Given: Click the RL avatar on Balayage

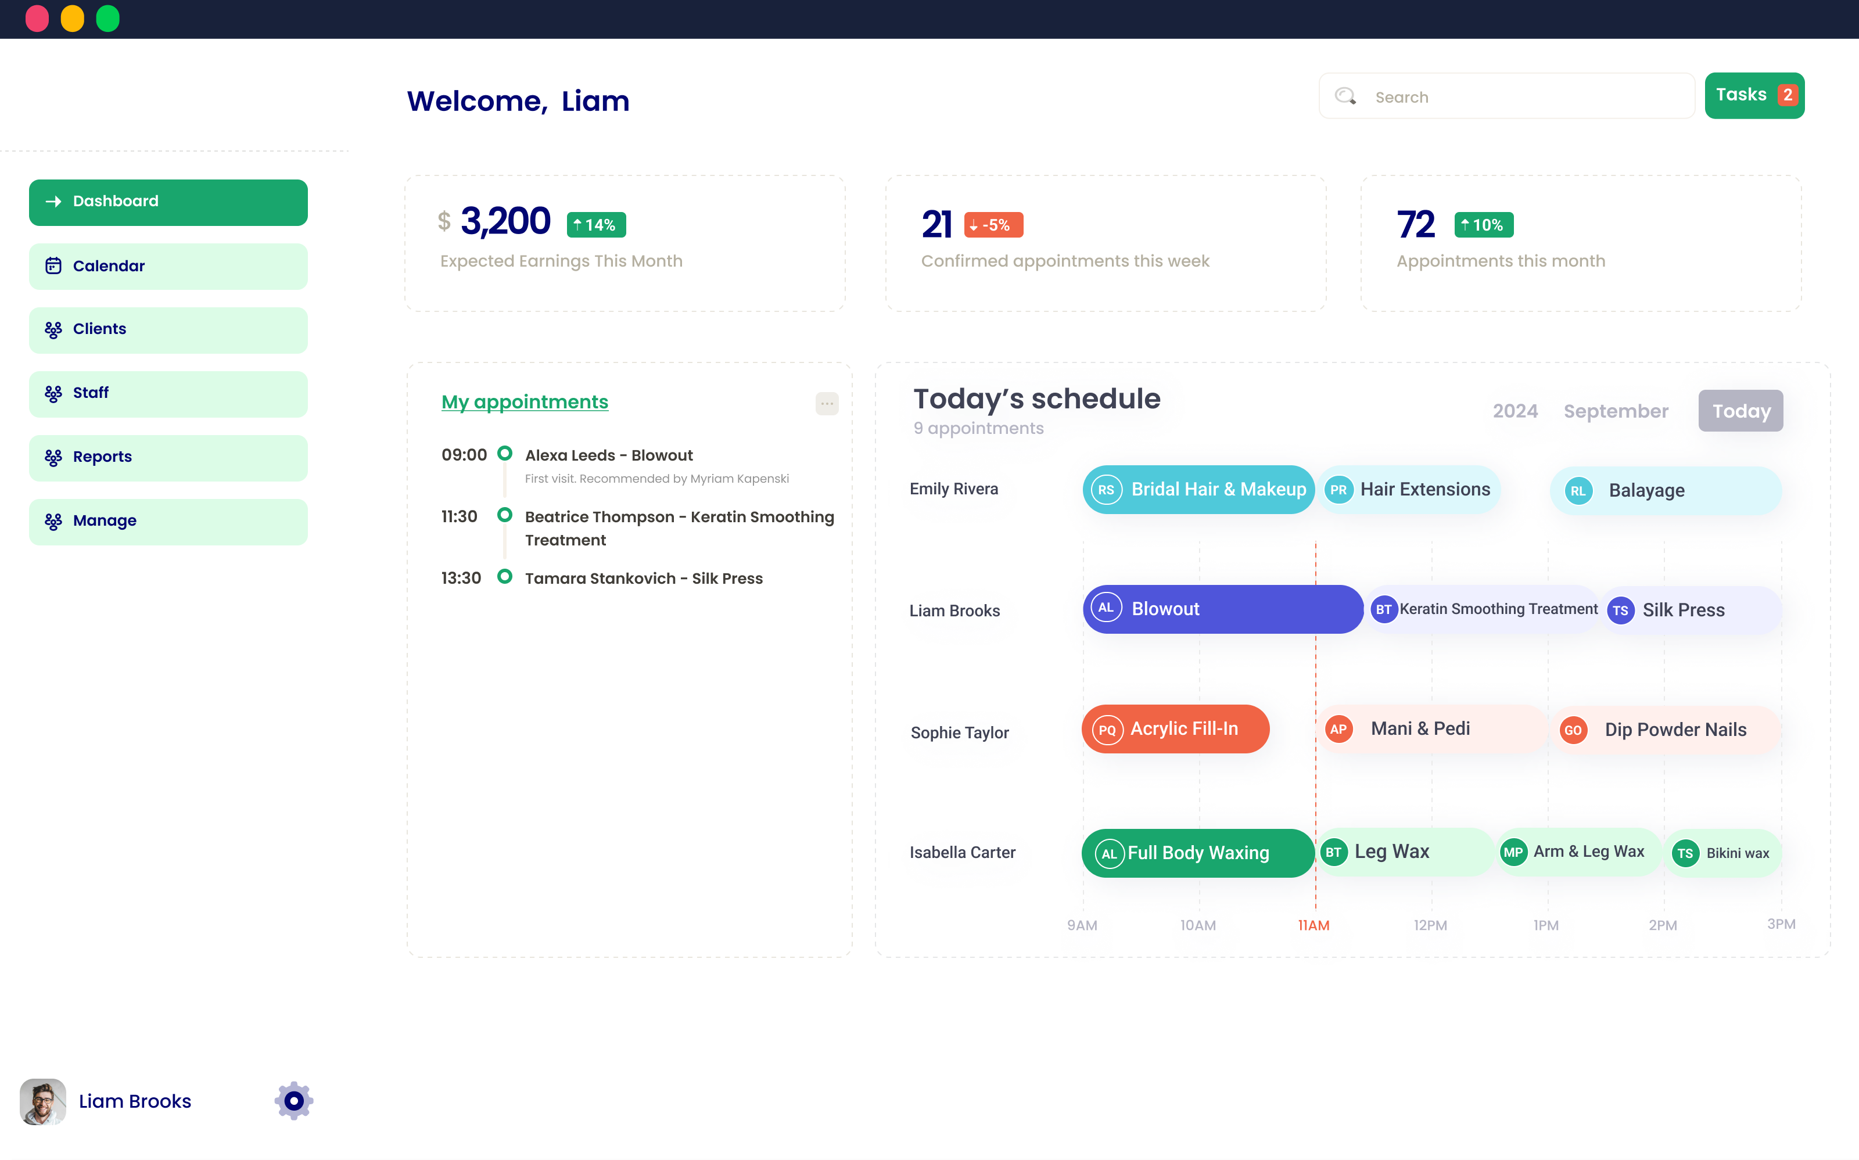Looking at the screenshot, I should coord(1577,491).
